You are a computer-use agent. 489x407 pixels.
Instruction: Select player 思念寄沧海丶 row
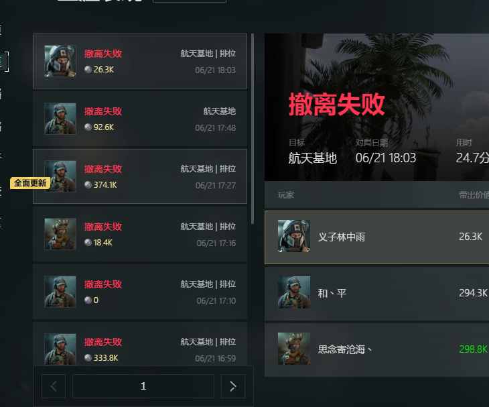point(376,349)
